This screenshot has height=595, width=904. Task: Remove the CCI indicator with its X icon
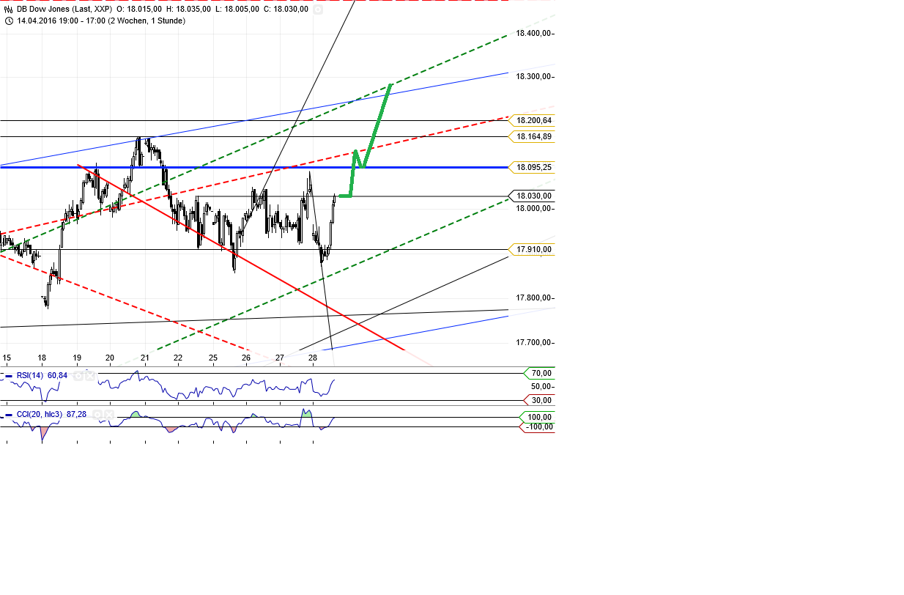point(109,415)
